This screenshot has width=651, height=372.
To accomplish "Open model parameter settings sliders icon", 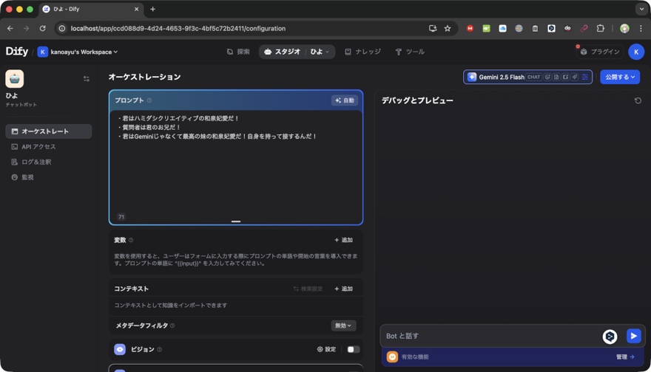I will (x=584, y=77).
